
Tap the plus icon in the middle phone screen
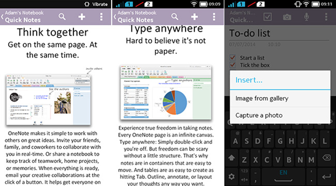[194, 17]
